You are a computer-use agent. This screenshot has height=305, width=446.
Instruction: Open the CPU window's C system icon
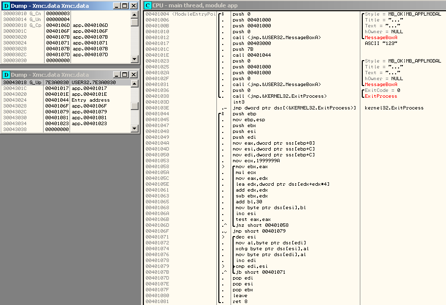[148, 5]
